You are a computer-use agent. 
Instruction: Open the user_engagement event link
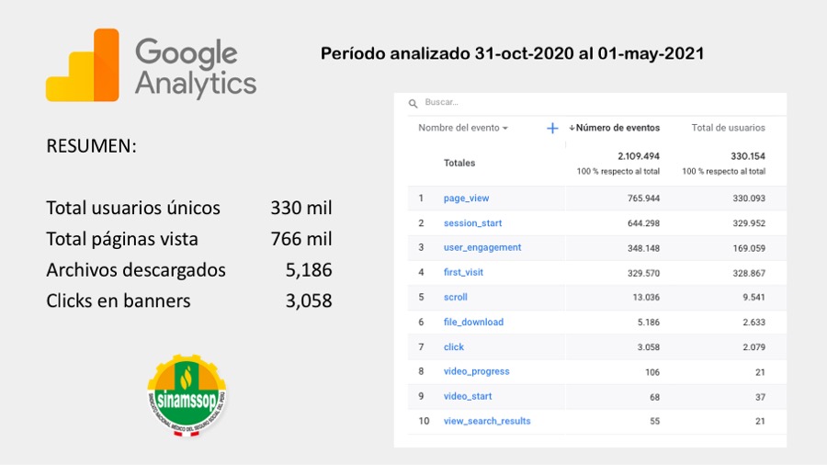[481, 247]
